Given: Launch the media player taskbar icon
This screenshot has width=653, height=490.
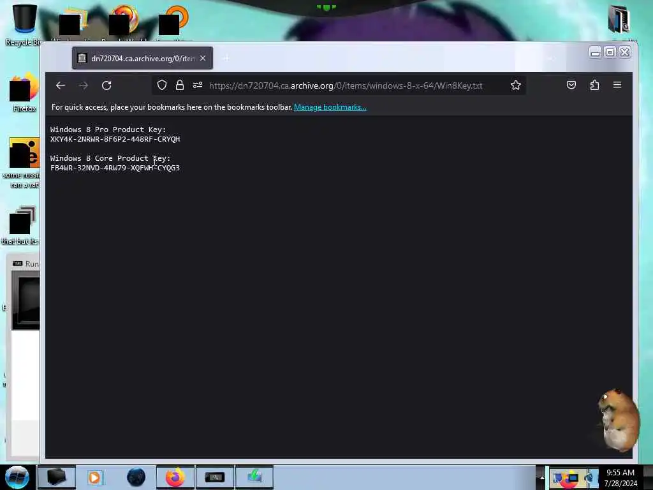Looking at the screenshot, I should [x=94, y=477].
